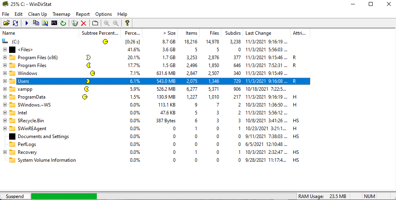396x200 pixels.
Task: Click the red X permanent delete icon
Action: (84, 23)
